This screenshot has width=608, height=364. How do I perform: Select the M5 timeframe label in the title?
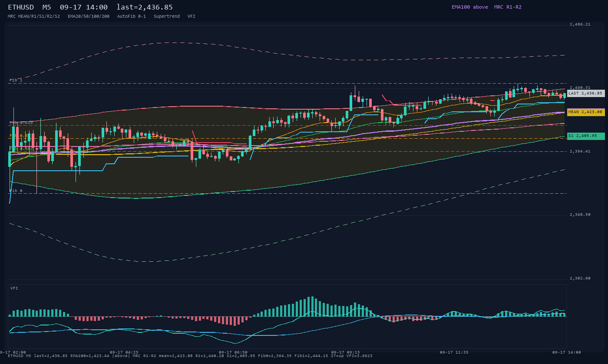point(47,7)
